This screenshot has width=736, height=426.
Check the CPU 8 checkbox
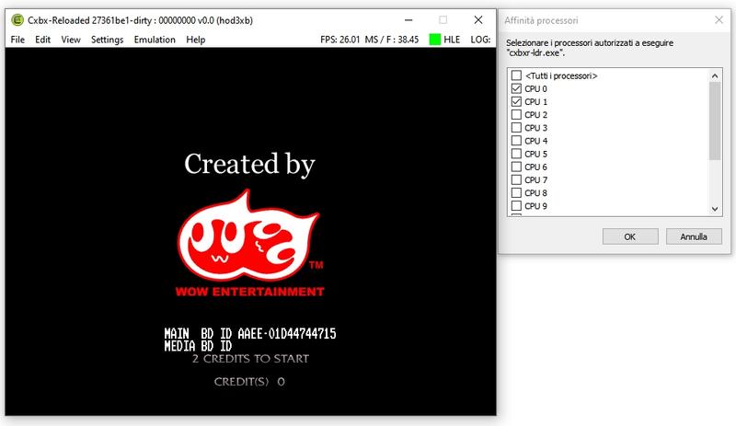(x=516, y=192)
